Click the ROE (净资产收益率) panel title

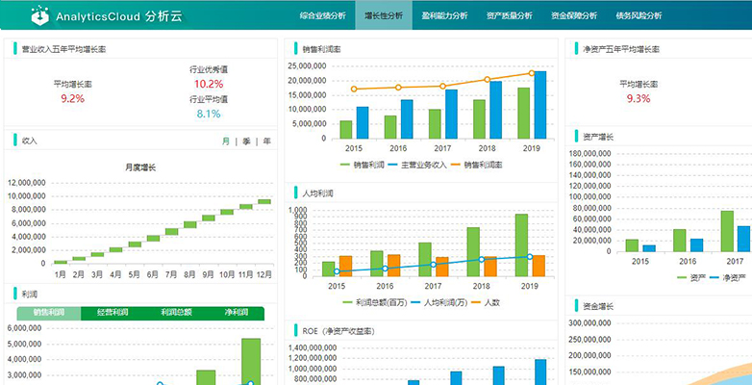point(338,331)
